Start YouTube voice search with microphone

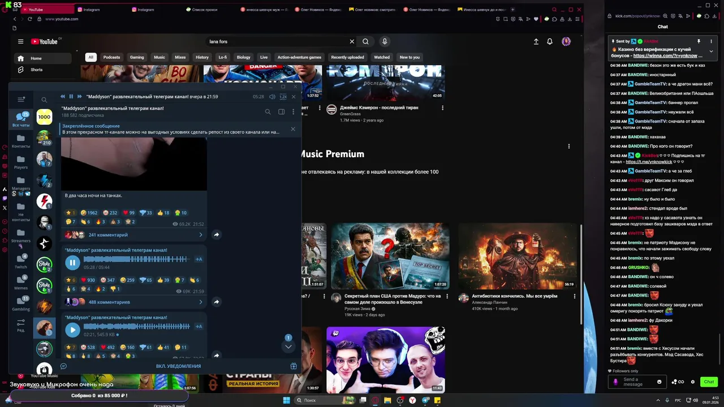pos(385,41)
